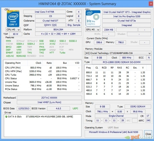Image resolution: width=154 pixels, height=141 pixels.
Task: Click the Microsoft Windows 8 Professional OS field
Action: (x=114, y=134)
